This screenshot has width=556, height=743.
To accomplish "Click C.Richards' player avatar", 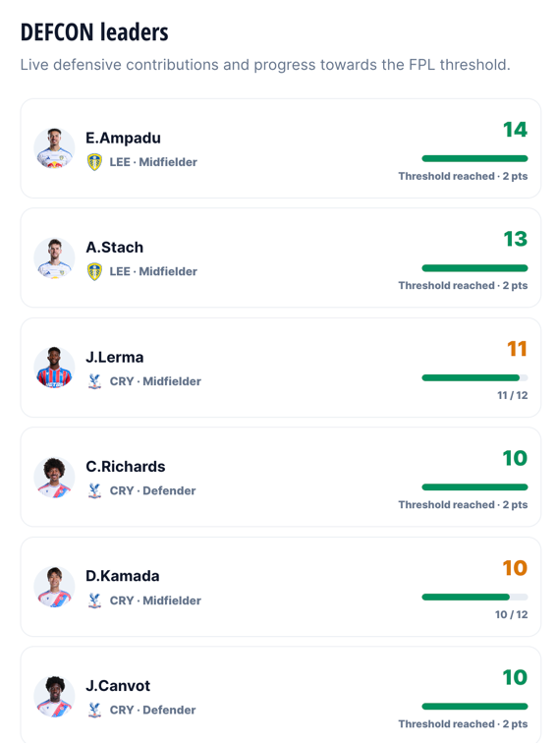I will coord(54,478).
